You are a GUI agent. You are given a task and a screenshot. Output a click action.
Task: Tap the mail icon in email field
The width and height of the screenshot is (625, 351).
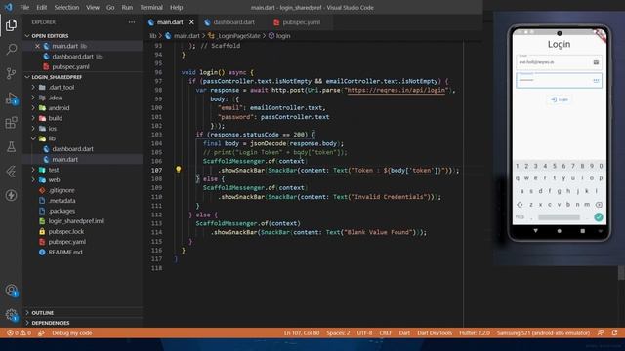point(596,62)
